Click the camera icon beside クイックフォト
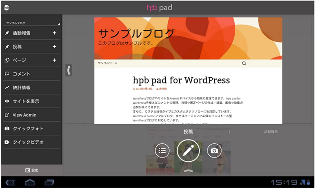The image size is (315, 189). coord(7,129)
